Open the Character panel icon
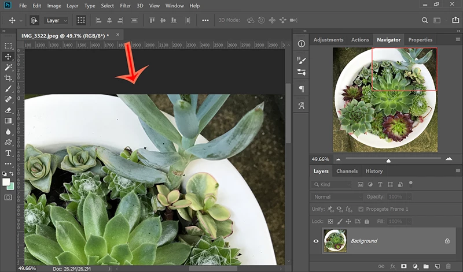Screen dimensions: 463x272 point(301,105)
